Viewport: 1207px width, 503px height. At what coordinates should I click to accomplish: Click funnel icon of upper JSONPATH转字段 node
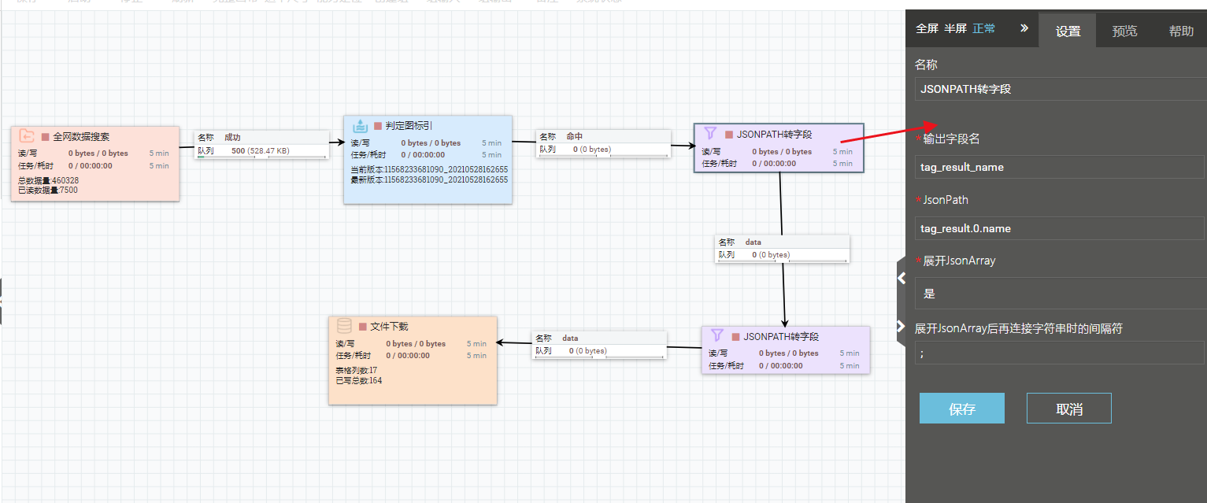pyautogui.click(x=710, y=134)
